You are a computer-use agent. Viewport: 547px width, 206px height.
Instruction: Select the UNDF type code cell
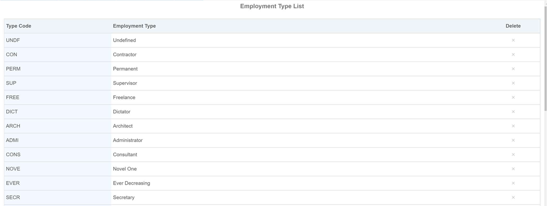click(57, 41)
